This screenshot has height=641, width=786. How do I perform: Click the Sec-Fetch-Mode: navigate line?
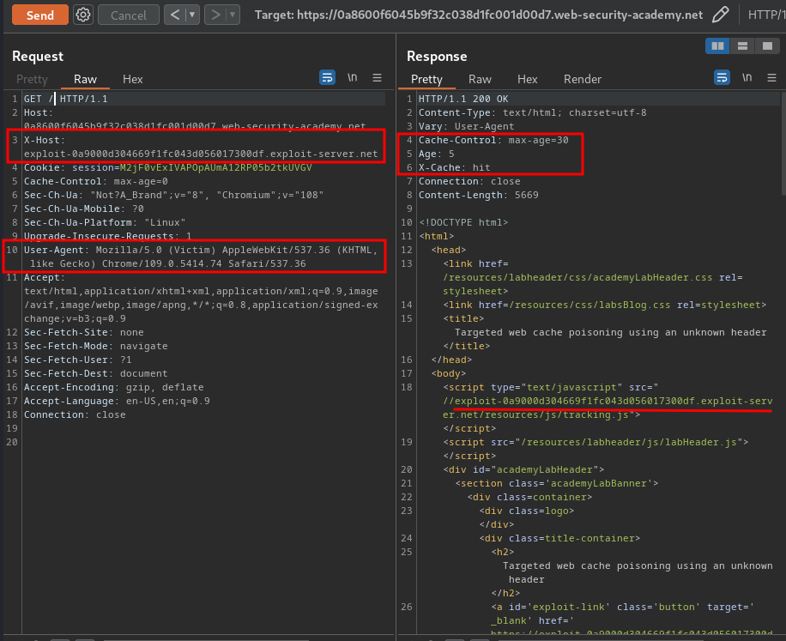point(96,346)
